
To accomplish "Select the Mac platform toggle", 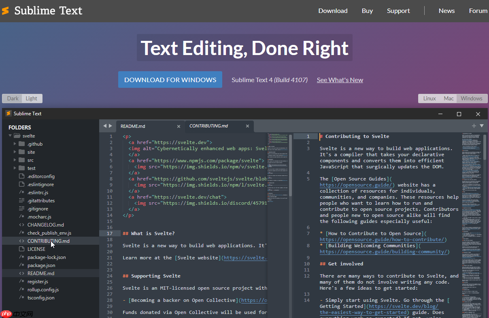I will (x=449, y=98).
